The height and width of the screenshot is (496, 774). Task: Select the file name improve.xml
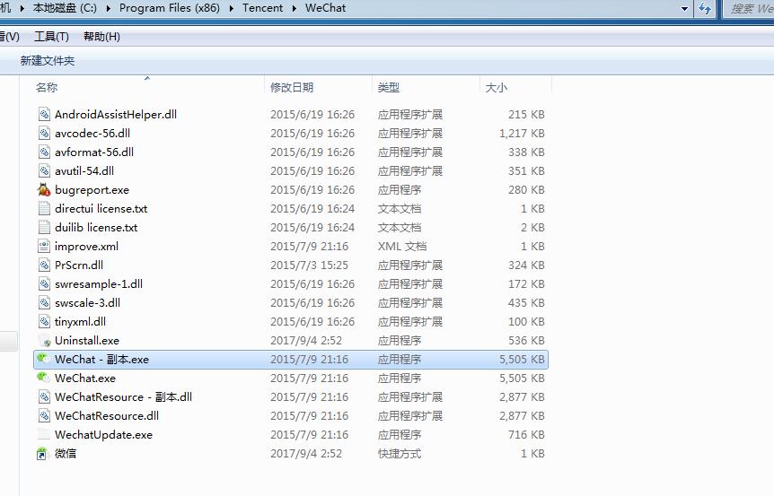[x=86, y=246]
